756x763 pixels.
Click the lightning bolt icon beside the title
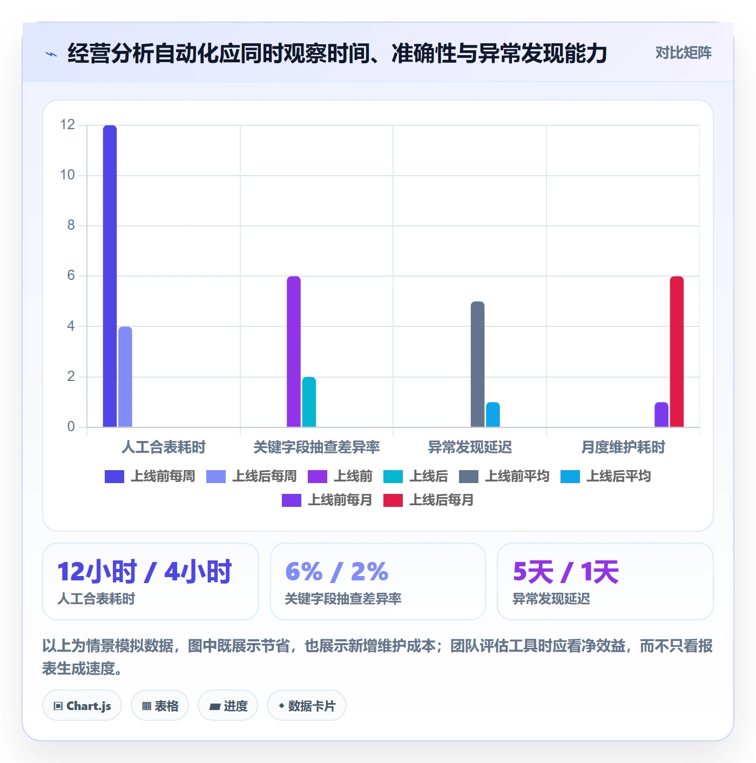coord(51,54)
